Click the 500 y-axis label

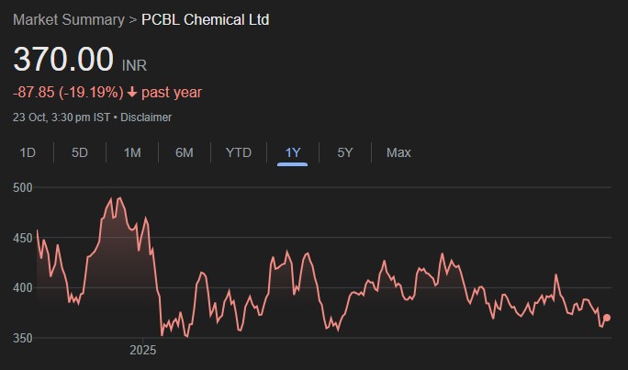24,187
